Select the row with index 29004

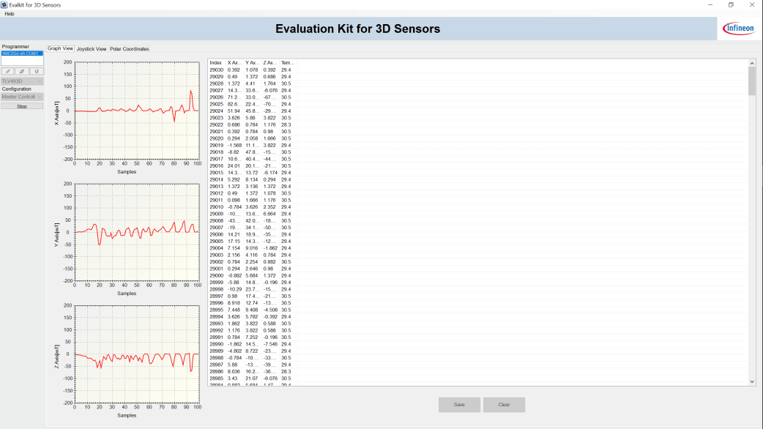coord(252,248)
